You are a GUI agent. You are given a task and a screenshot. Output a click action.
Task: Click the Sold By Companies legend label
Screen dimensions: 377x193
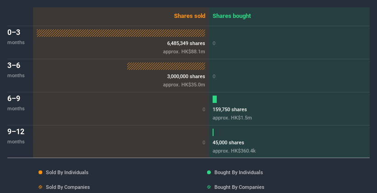tap(68, 187)
